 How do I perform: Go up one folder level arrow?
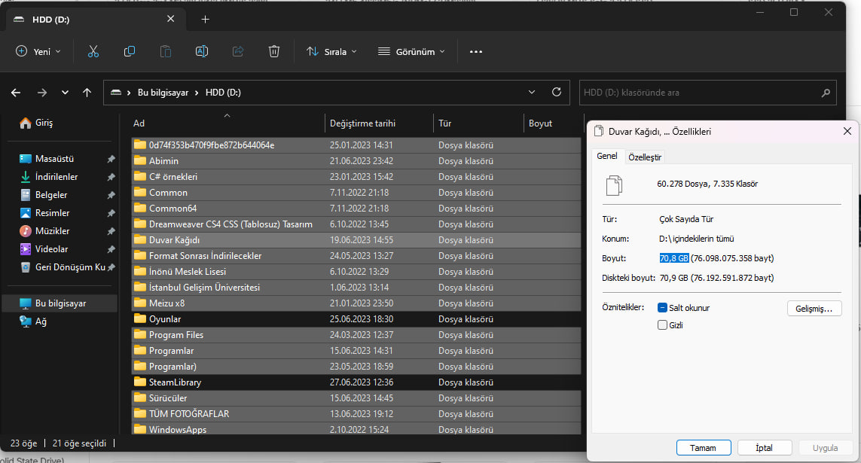coord(87,93)
